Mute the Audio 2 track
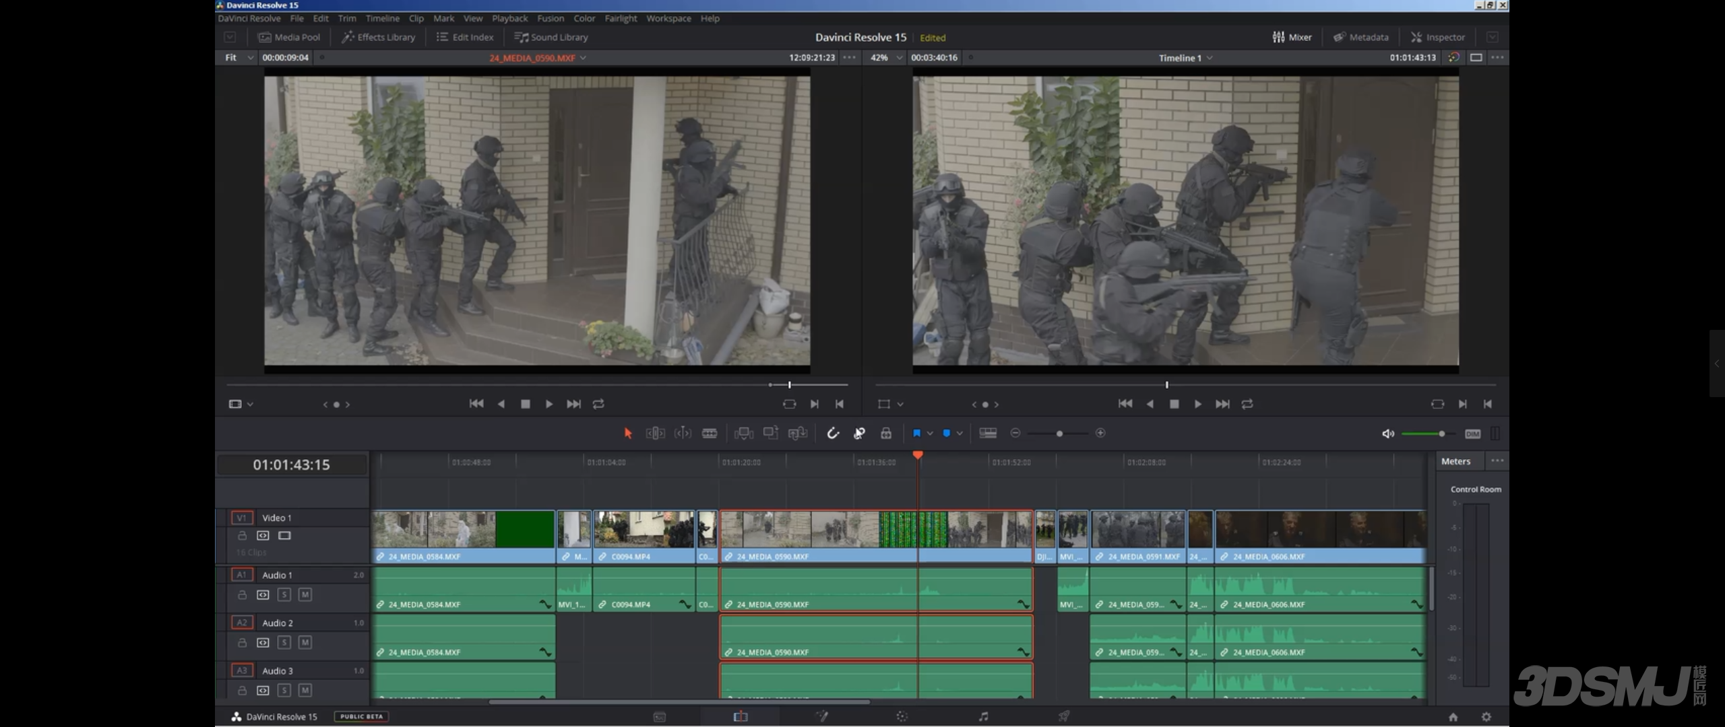This screenshot has width=1725, height=727. [305, 642]
